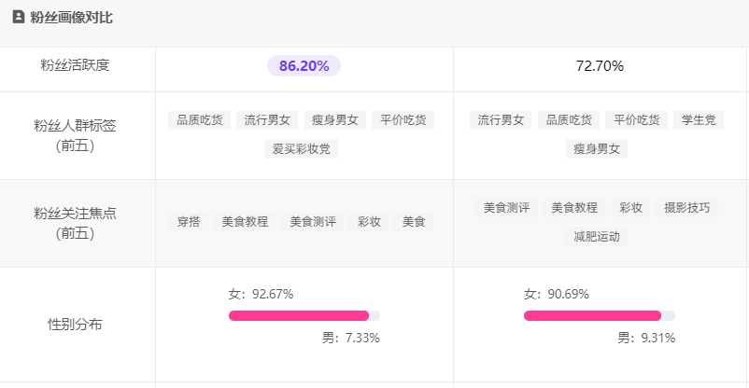Click the 粉丝活跃度 row label
Viewport: 749px width, 388px height.
coord(76,65)
